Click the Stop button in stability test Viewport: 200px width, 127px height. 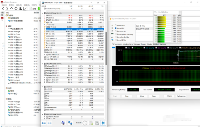(x=127, y=96)
